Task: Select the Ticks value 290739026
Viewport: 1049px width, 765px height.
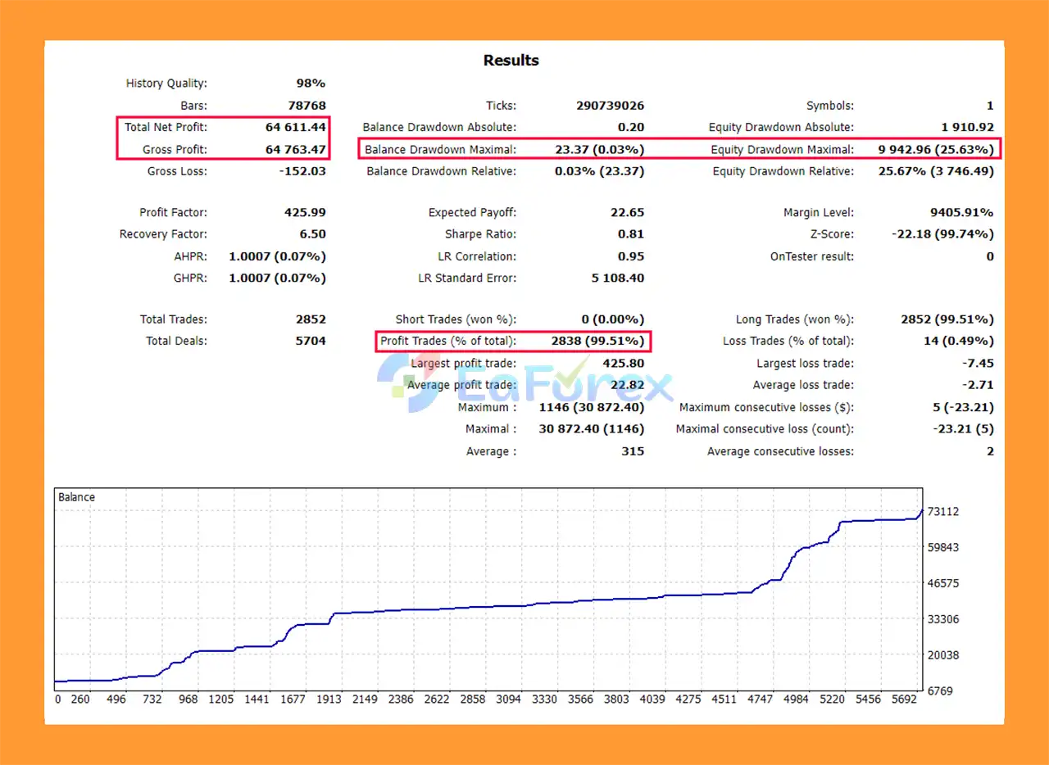Action: (610, 106)
